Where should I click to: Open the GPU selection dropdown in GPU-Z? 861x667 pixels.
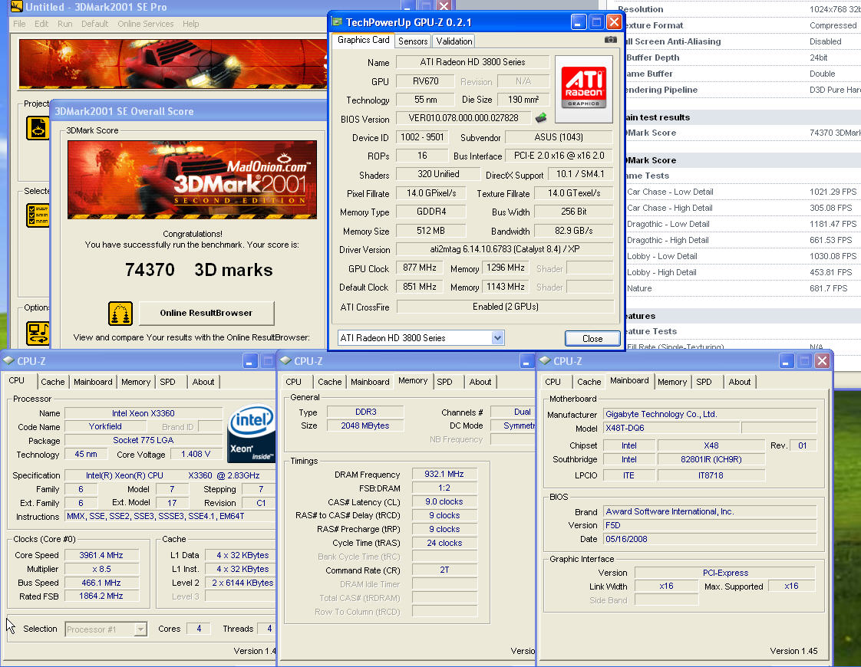(497, 338)
